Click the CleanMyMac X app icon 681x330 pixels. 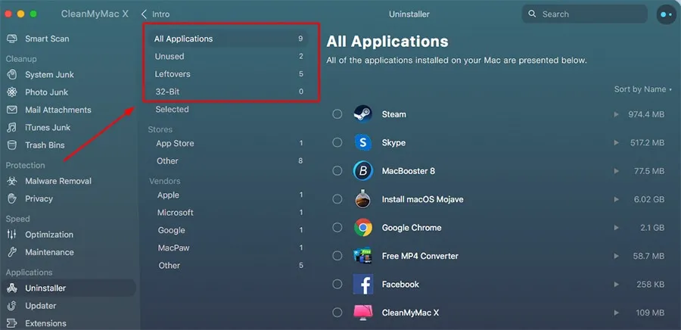pyautogui.click(x=362, y=312)
